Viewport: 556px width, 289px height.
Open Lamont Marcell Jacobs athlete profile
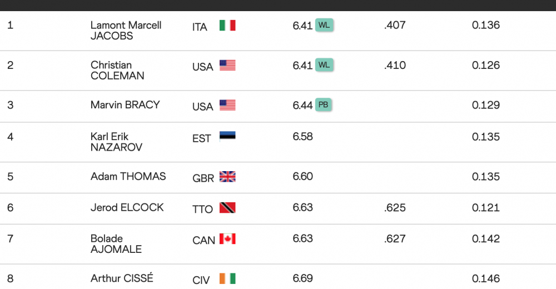coord(126,31)
